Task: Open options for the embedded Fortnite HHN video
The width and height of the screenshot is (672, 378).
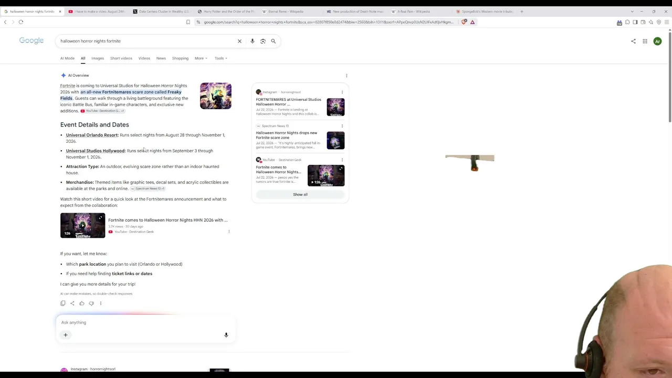Action: click(229, 232)
